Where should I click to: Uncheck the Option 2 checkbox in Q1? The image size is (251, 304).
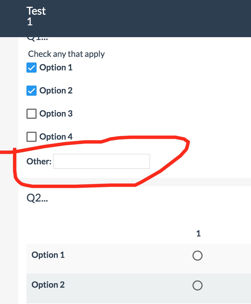32,91
